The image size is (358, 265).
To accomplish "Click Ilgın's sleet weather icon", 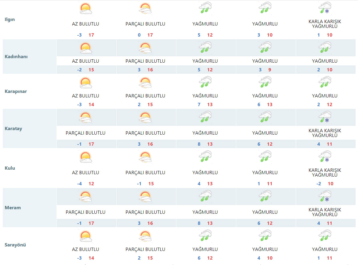I will pyautogui.click(x=325, y=8).
